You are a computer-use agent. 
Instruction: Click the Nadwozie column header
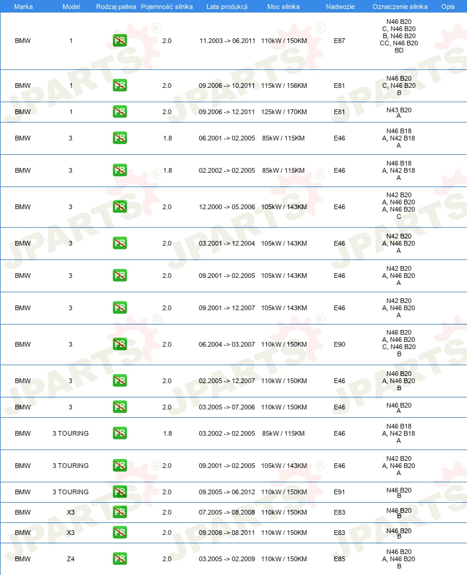(340, 7)
